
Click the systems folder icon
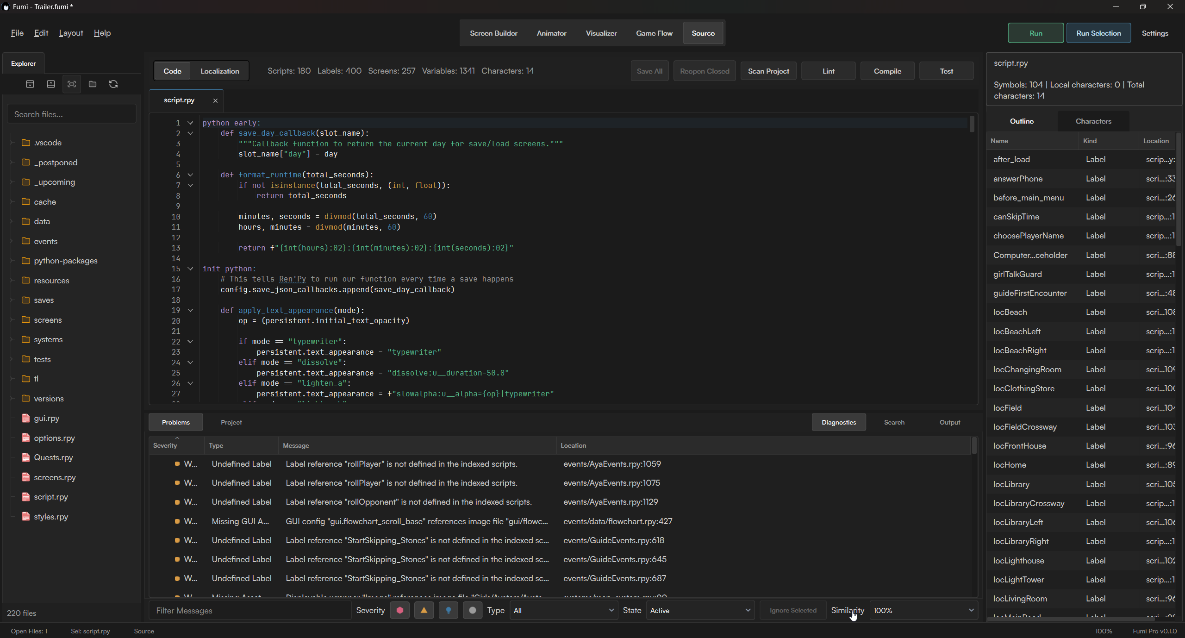(x=26, y=339)
